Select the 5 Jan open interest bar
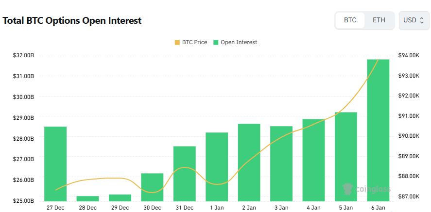This screenshot has height=212, width=431. pos(346,157)
